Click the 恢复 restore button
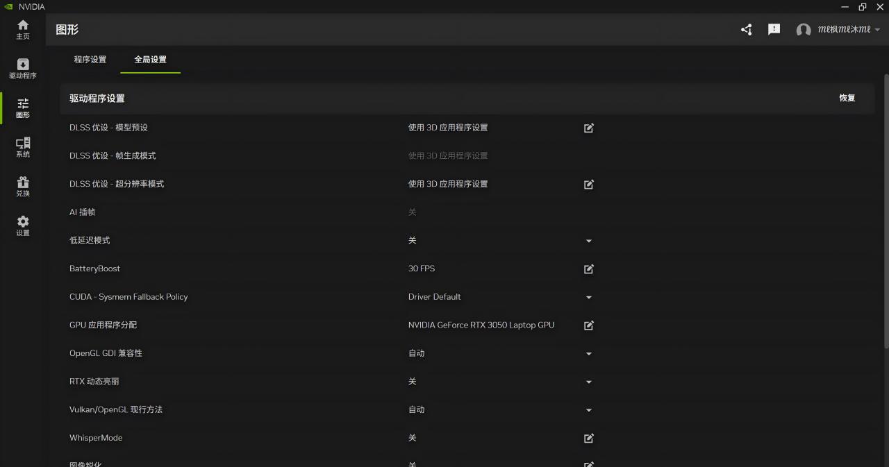889x467 pixels. click(847, 98)
